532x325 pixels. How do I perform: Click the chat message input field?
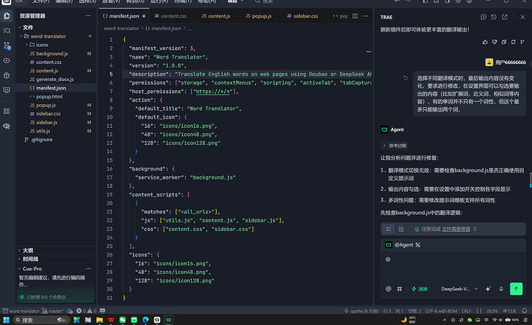point(453,266)
